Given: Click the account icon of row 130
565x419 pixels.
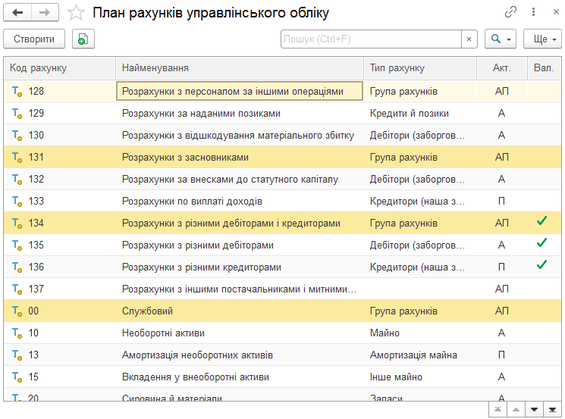Looking at the screenshot, I should tap(17, 136).
